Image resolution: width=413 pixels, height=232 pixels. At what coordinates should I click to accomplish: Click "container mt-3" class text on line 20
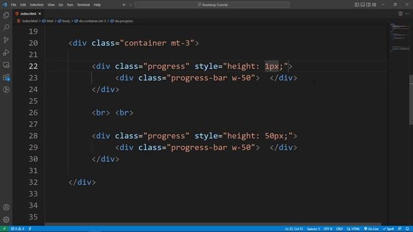[x=157, y=43]
